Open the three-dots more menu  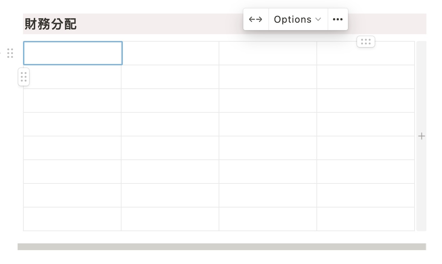338,19
